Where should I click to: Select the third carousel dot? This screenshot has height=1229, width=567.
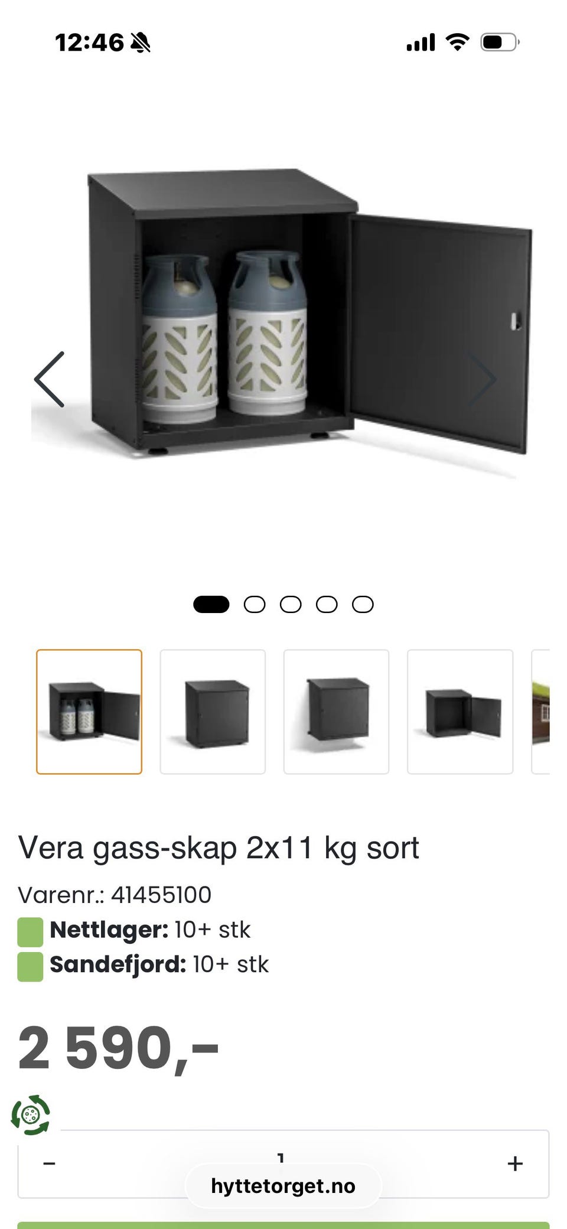pyautogui.click(x=291, y=604)
